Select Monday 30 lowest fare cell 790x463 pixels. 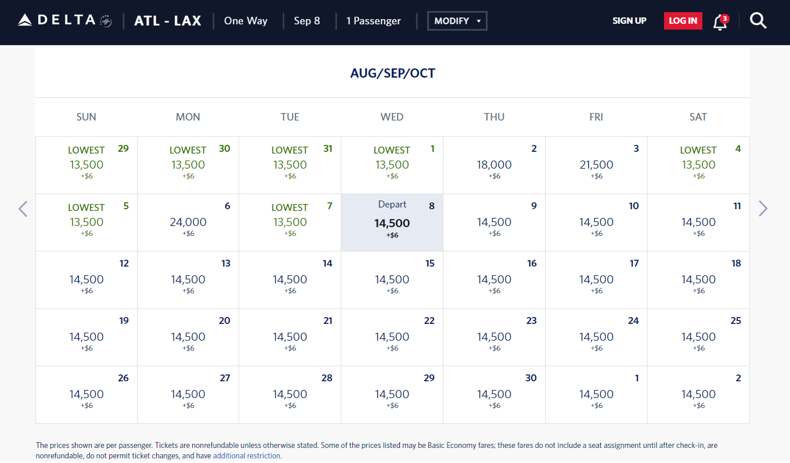188,165
